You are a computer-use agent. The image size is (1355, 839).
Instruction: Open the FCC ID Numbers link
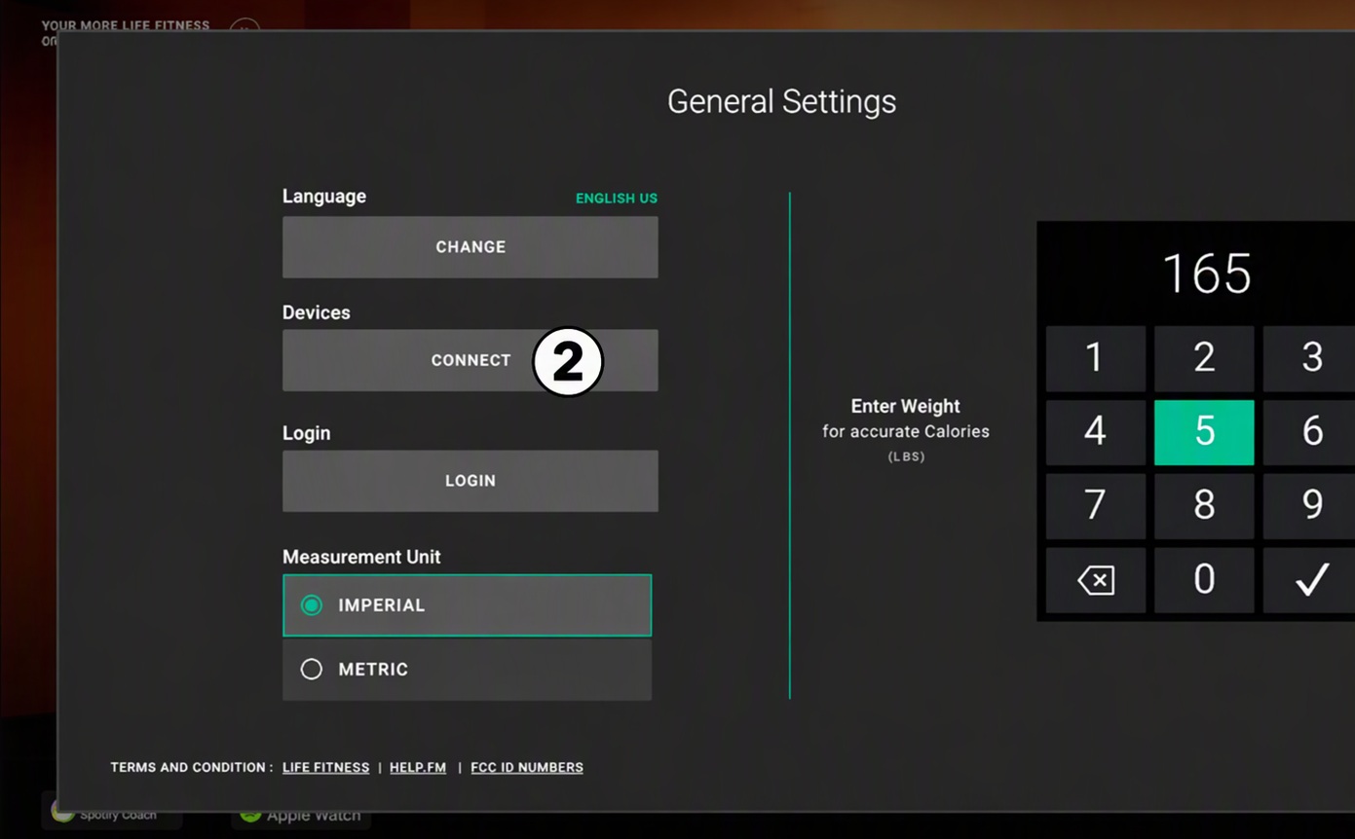point(527,767)
